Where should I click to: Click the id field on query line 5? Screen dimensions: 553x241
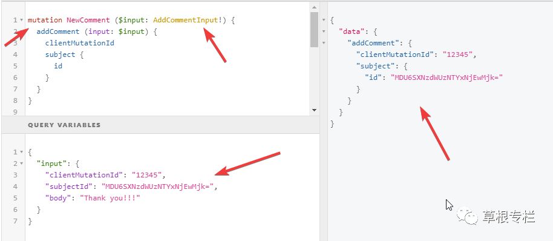(58, 65)
